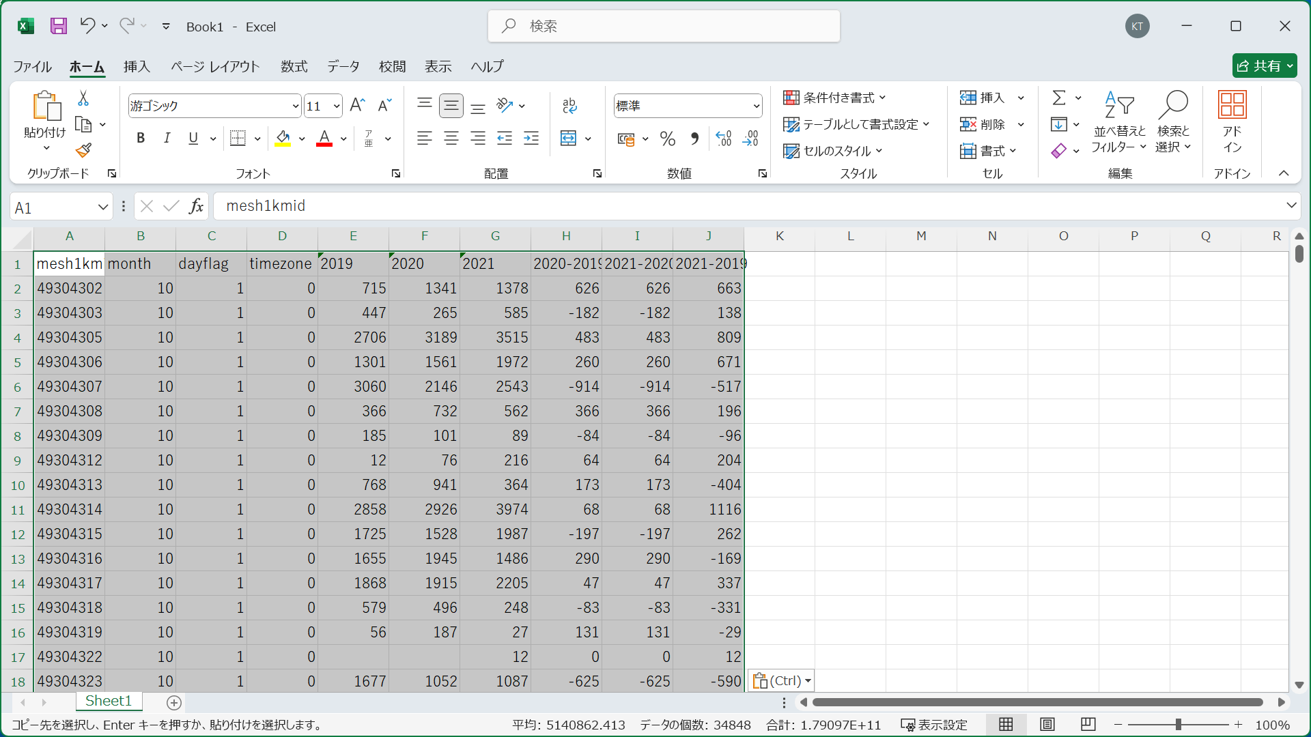This screenshot has width=1311, height=737.
Task: Click the Cut scissors icon
Action: coord(83,99)
